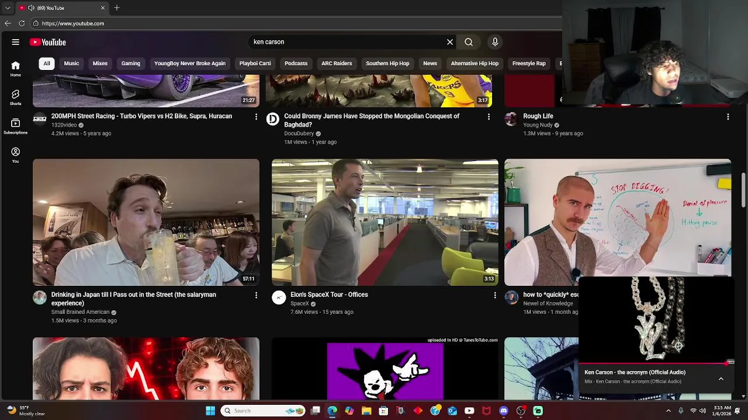
Task: Open options menu for 200MPH Street Racing video
Action: point(256,117)
